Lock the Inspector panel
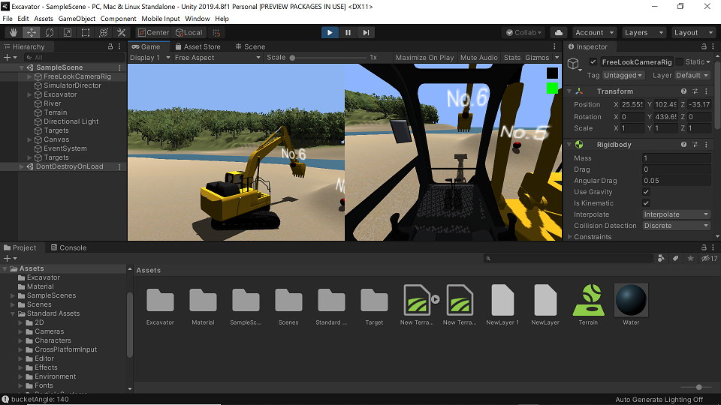This screenshot has width=721, height=405. point(704,46)
